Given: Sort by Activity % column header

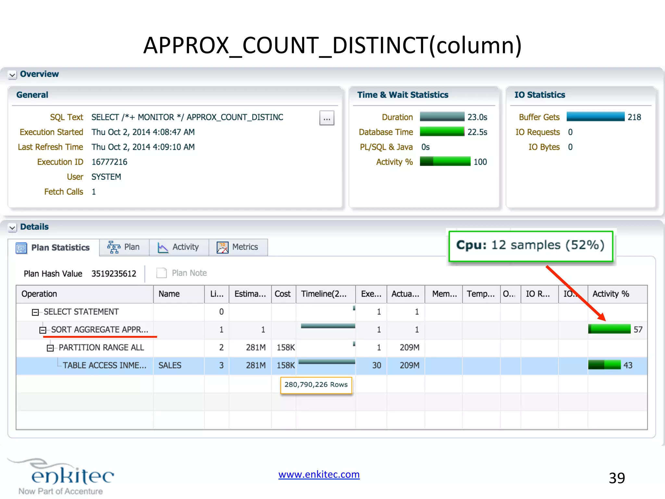Looking at the screenshot, I should [618, 294].
